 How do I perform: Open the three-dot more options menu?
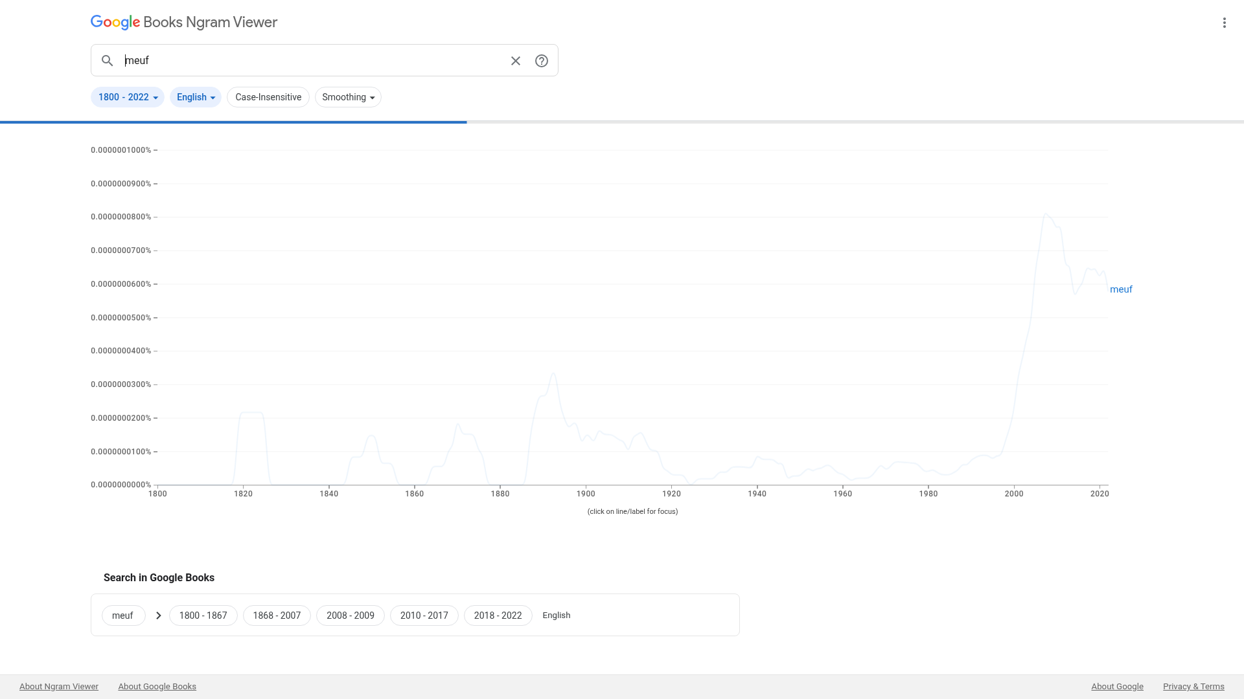pyautogui.click(x=1224, y=23)
